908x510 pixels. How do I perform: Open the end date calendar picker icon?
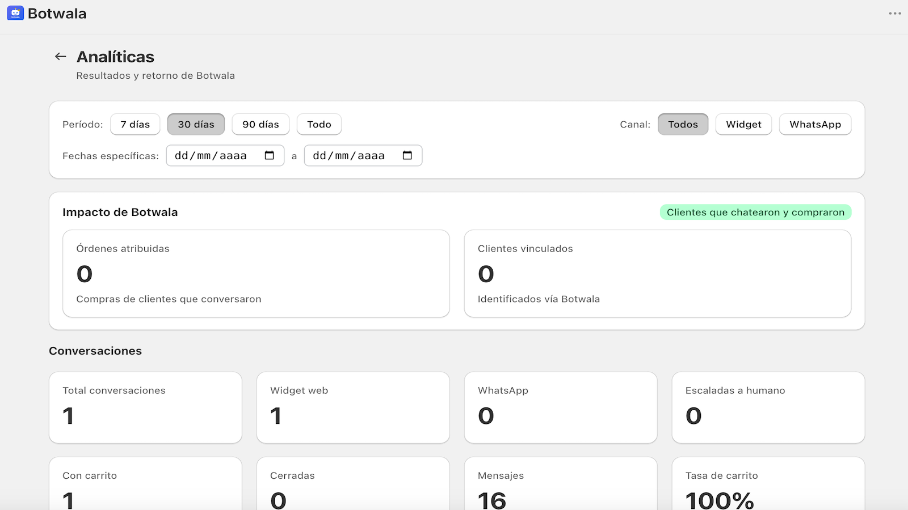[407, 155]
